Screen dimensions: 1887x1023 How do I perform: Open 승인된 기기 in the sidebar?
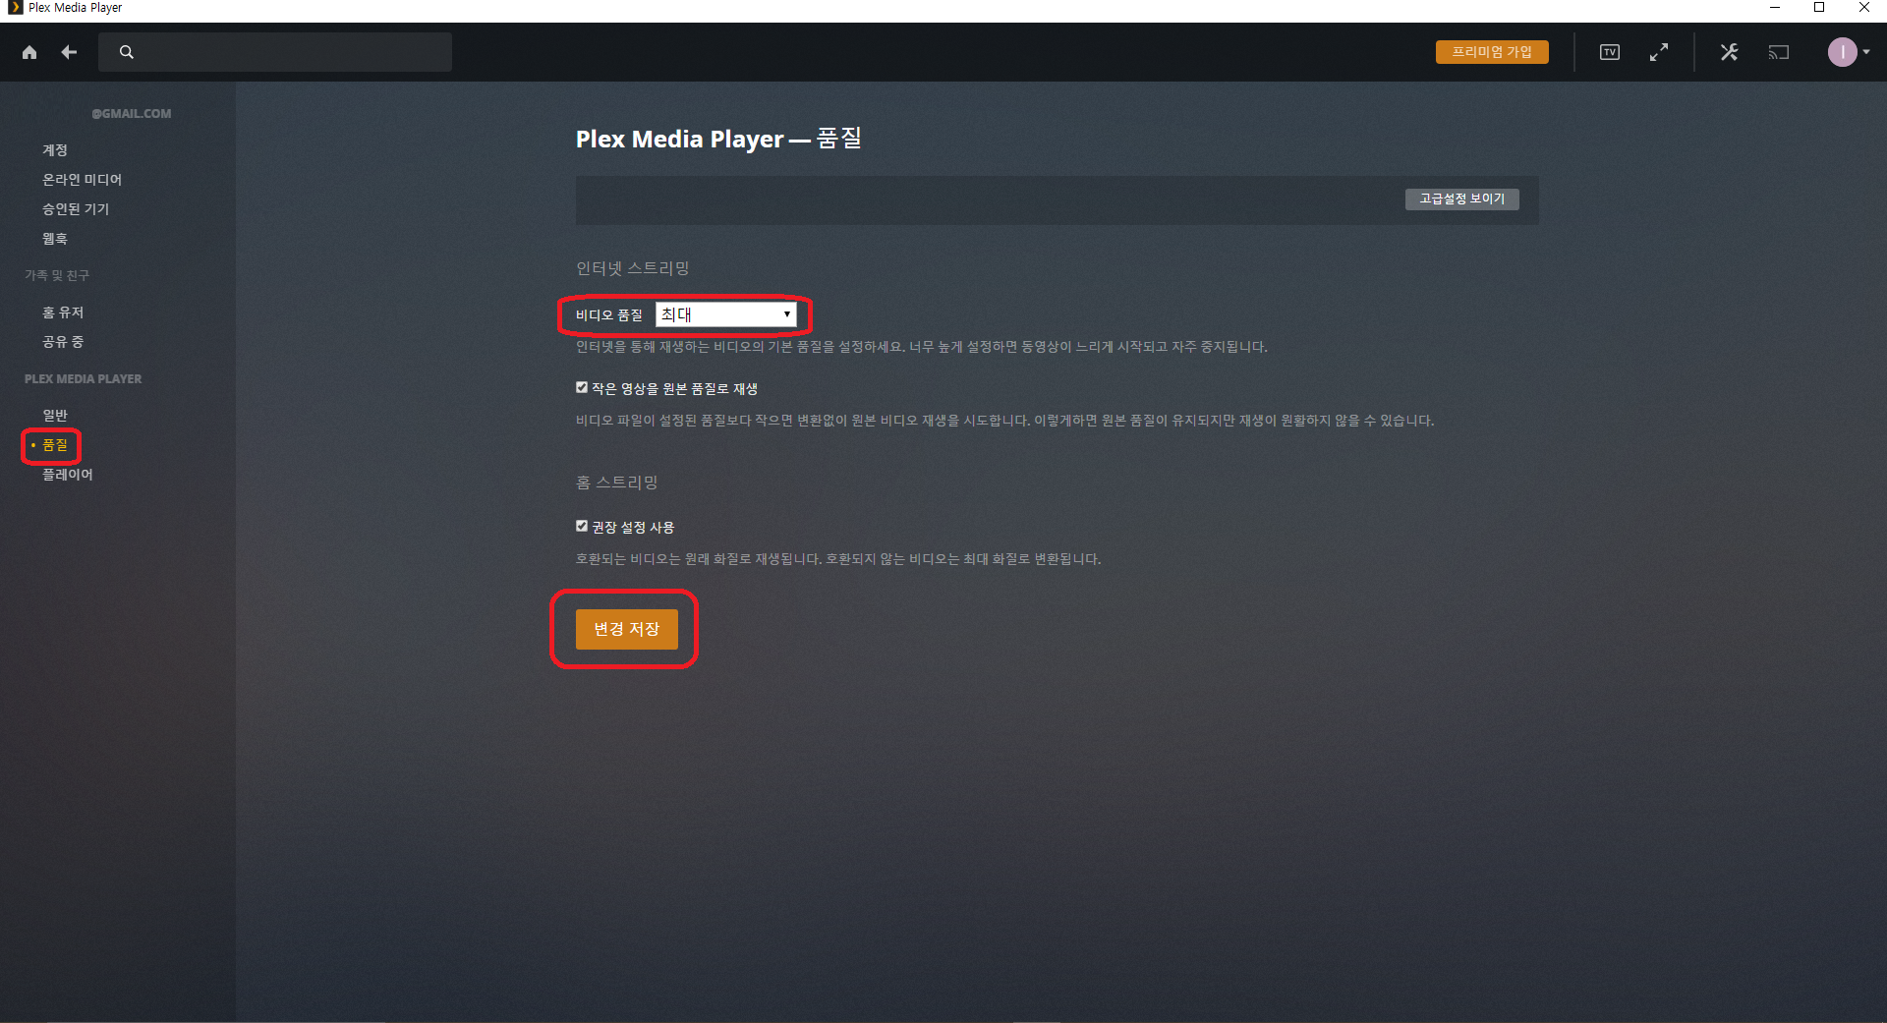(x=76, y=209)
